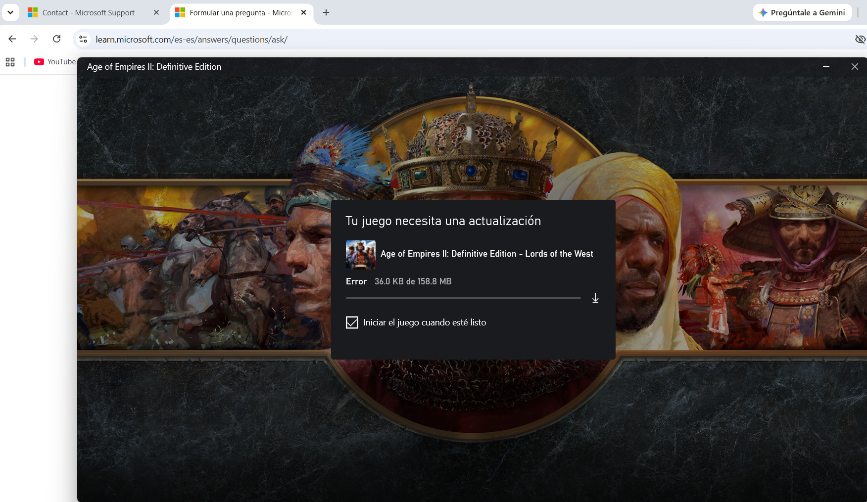This screenshot has width=867, height=502.
Task: Click the forward navigation arrow
Action: (34, 39)
